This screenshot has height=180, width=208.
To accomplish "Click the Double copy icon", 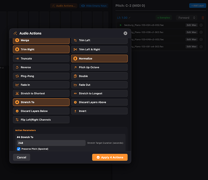I will [x=75, y=76].
